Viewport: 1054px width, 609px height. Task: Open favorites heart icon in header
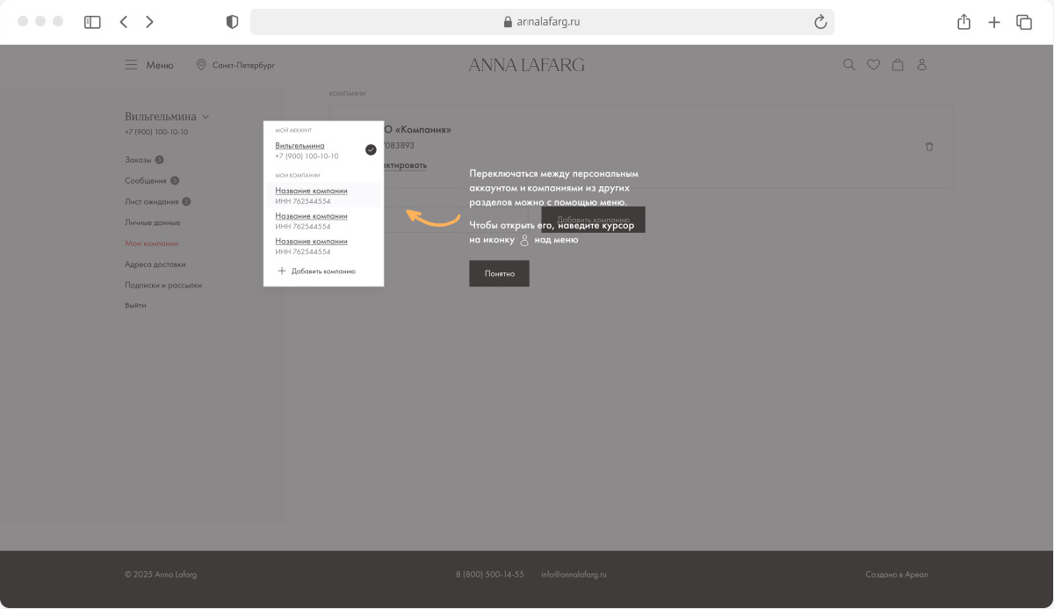(873, 65)
